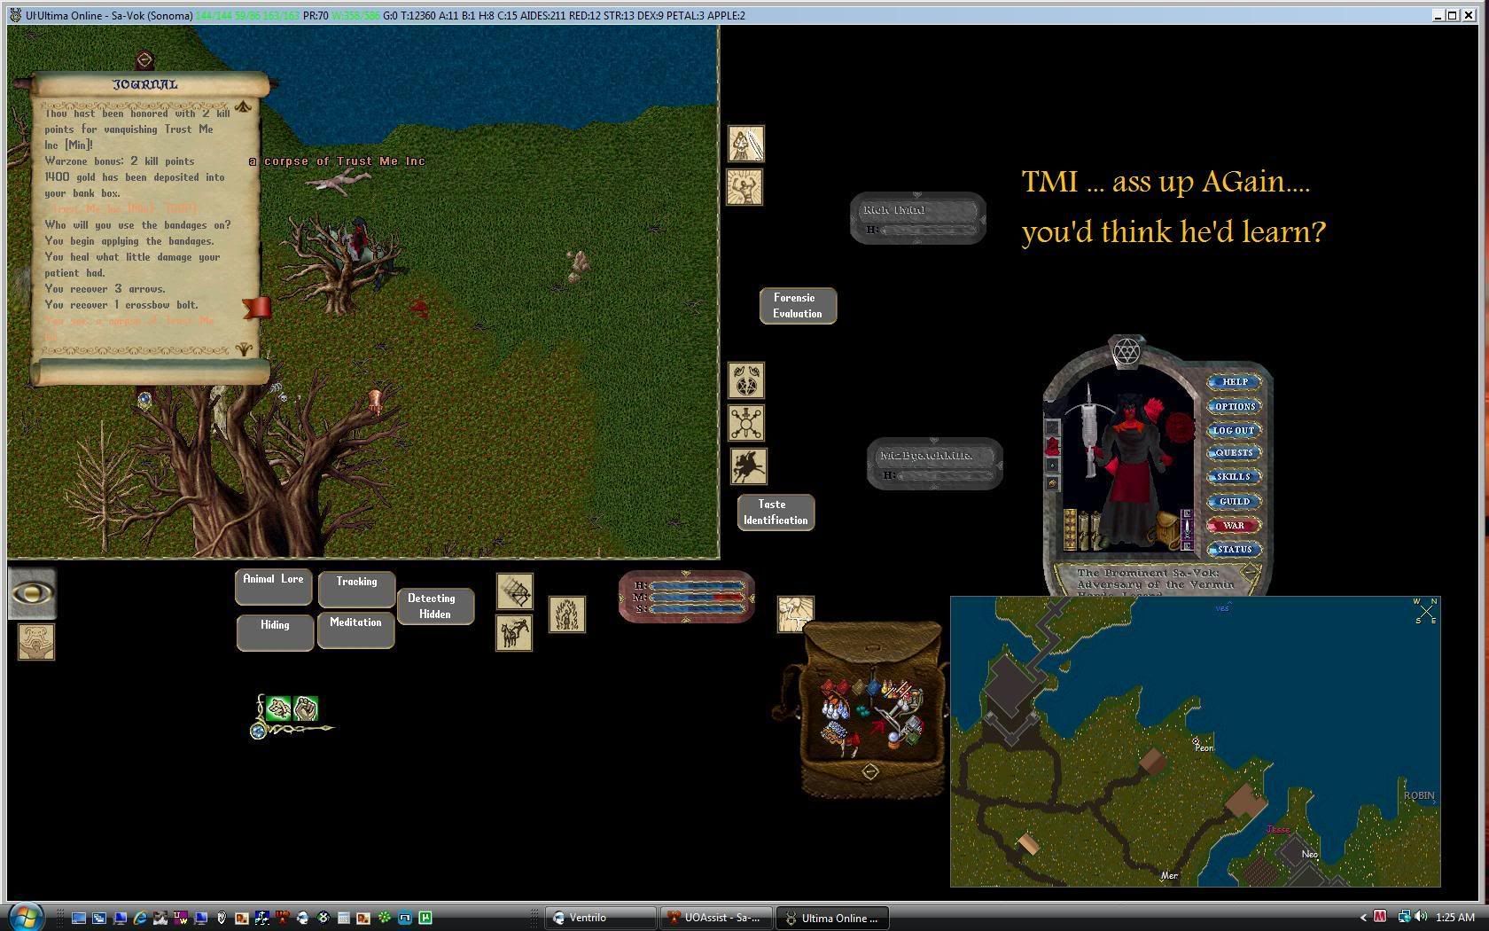The image size is (1489, 931).
Task: Open Options from the paperdoll
Action: pyautogui.click(x=1235, y=407)
